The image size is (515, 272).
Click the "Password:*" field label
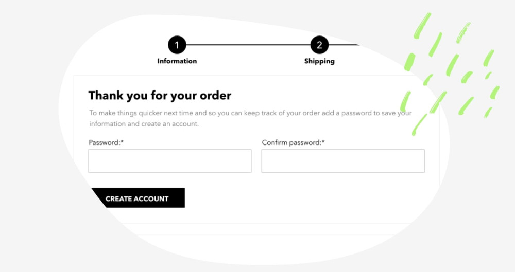click(106, 142)
